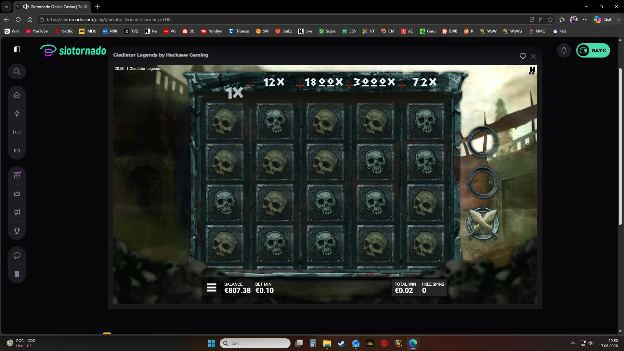Screen dimensions: 624x351
Task: Open the lightning bolt sidebar section
Action: coord(17,113)
